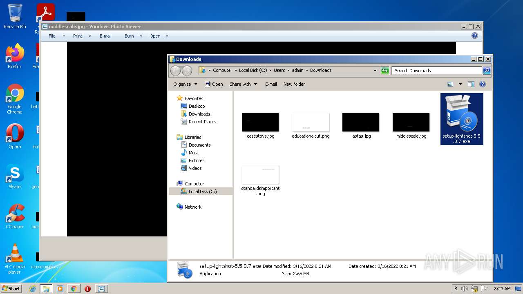The width and height of the screenshot is (523, 294).
Task: Click Windows Explorer taskbar icon
Action: pos(46,289)
